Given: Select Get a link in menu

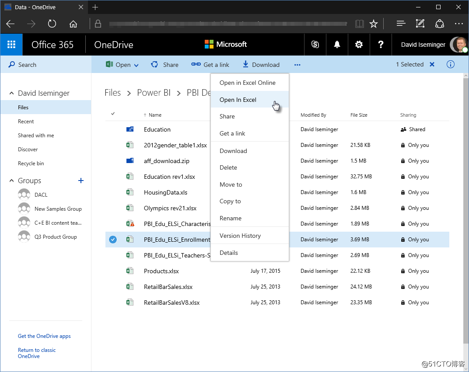Looking at the screenshot, I should pos(250,133).
